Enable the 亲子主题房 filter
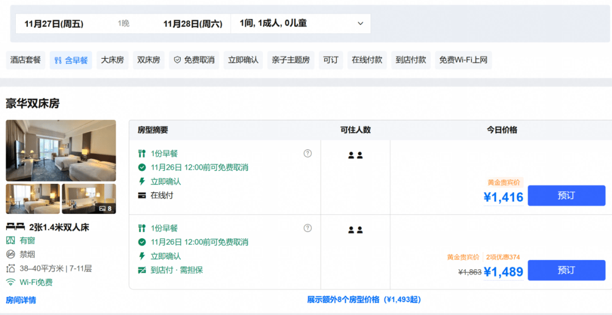 [x=291, y=61]
